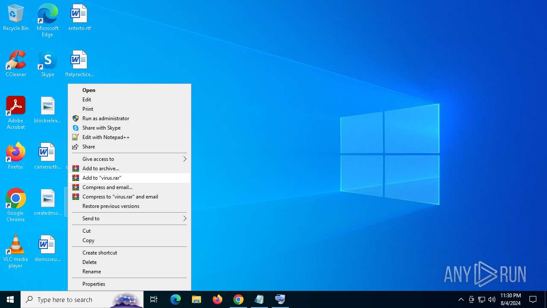The image size is (547, 308).
Task: Select the Firefox desktop shortcut
Action: click(16, 157)
